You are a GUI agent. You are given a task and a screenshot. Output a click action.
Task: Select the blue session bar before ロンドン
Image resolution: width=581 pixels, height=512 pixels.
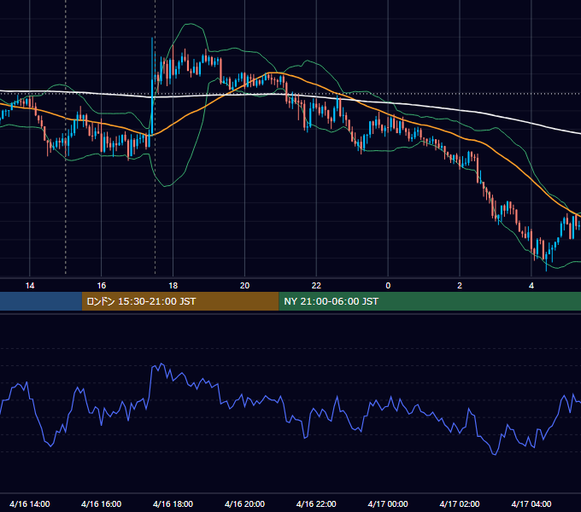coord(41,301)
